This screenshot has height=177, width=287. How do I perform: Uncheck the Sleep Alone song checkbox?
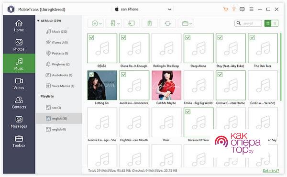[188, 37]
